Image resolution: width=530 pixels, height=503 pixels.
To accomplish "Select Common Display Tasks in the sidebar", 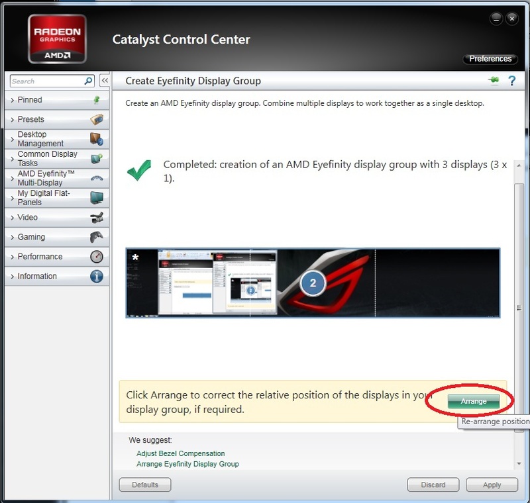I will click(57, 159).
